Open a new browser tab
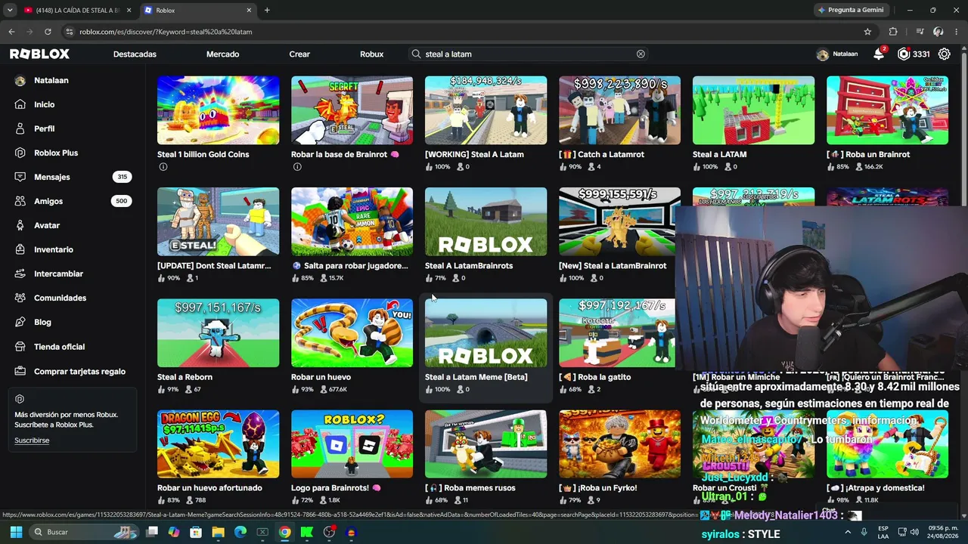 pos(267,10)
